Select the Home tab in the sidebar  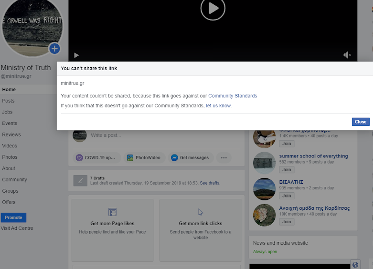tap(28, 90)
